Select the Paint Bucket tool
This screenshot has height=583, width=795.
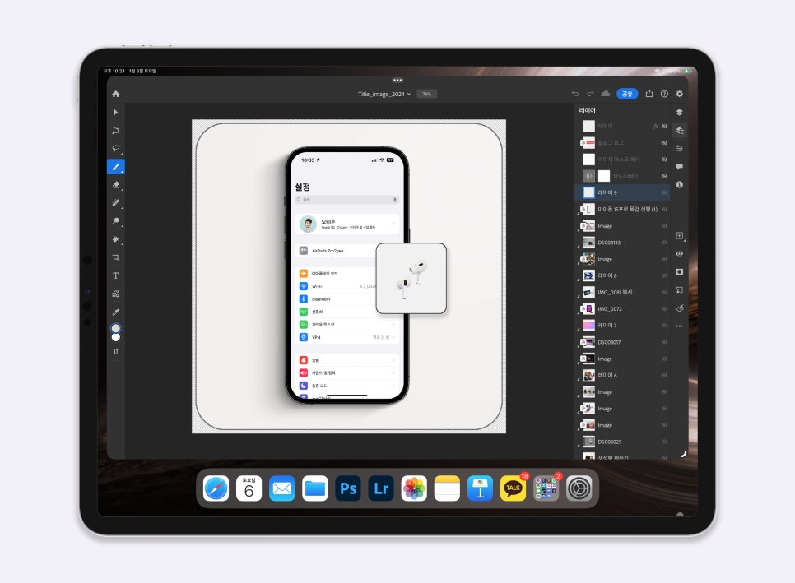tap(115, 239)
